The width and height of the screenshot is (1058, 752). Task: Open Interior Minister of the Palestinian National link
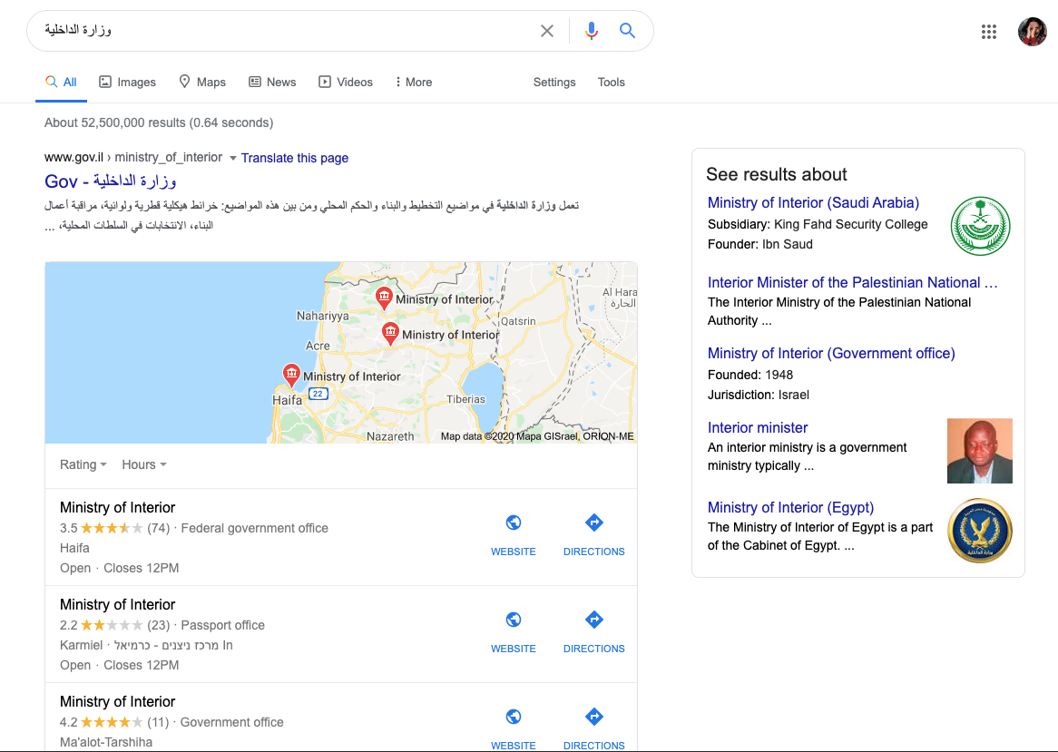pos(852,283)
